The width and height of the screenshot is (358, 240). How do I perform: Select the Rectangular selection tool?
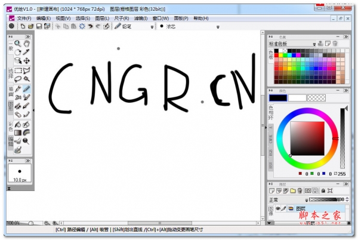[x=18, y=70]
